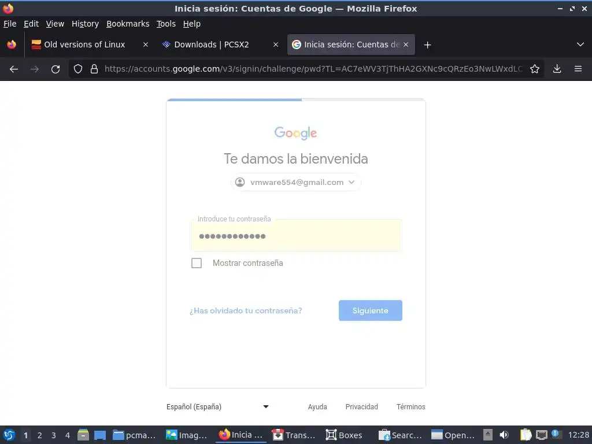Go back to the previous page
Image resolution: width=592 pixels, height=444 pixels.
[14, 69]
